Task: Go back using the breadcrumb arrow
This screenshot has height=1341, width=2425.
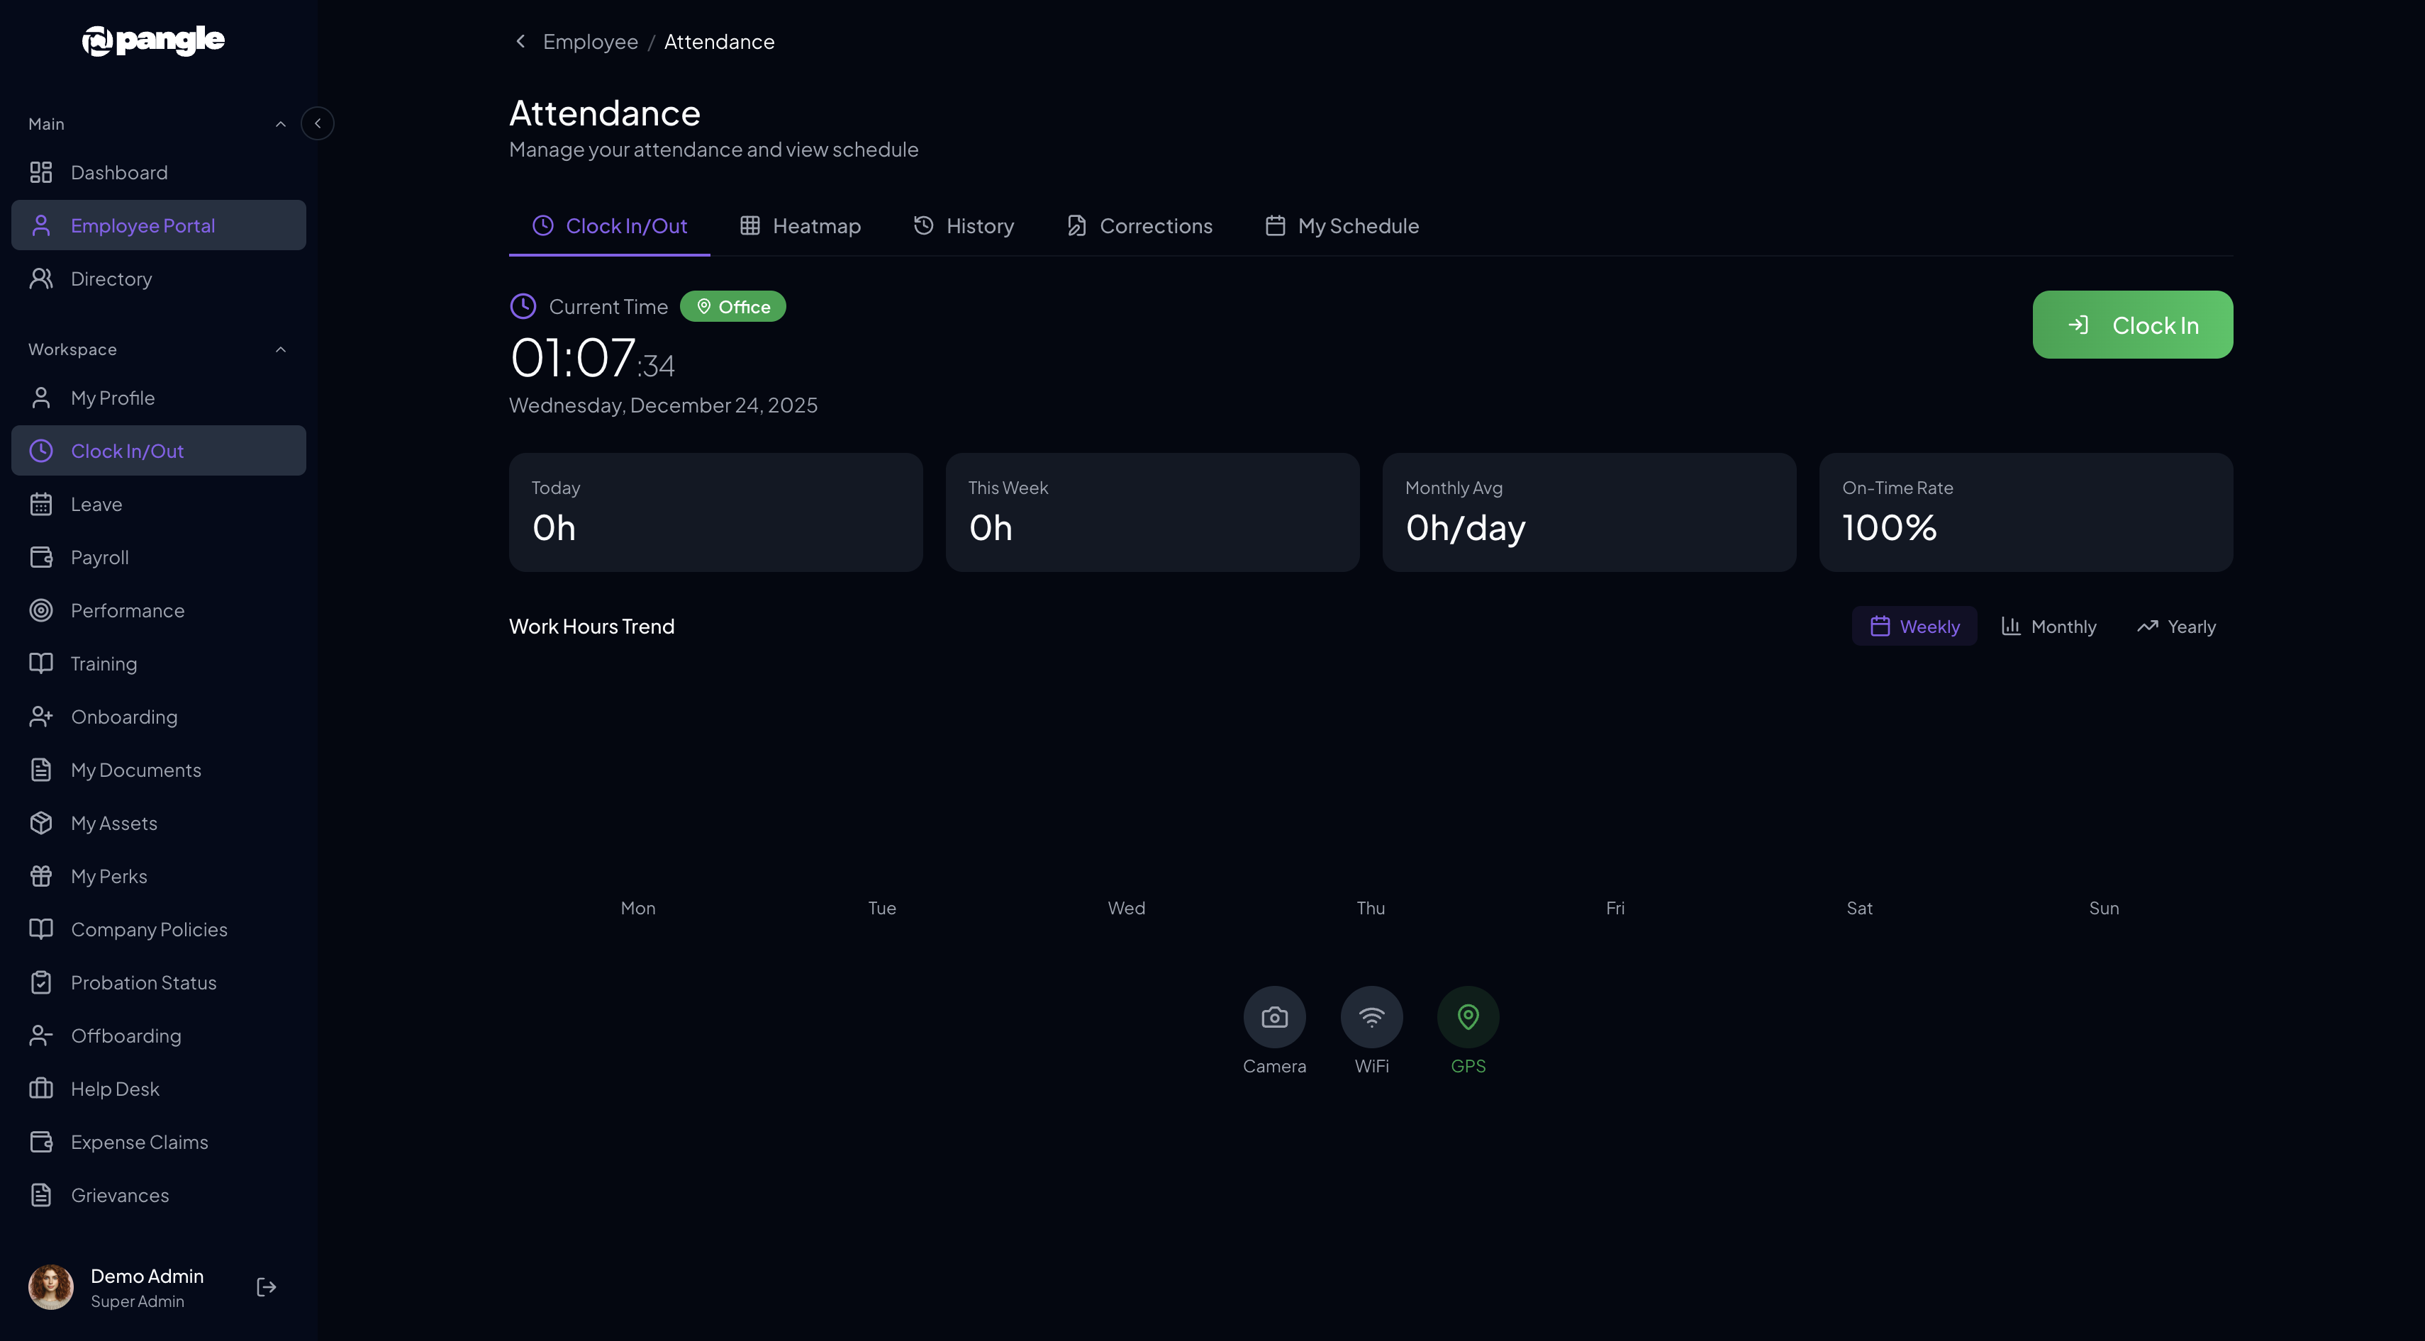Action: pos(520,41)
